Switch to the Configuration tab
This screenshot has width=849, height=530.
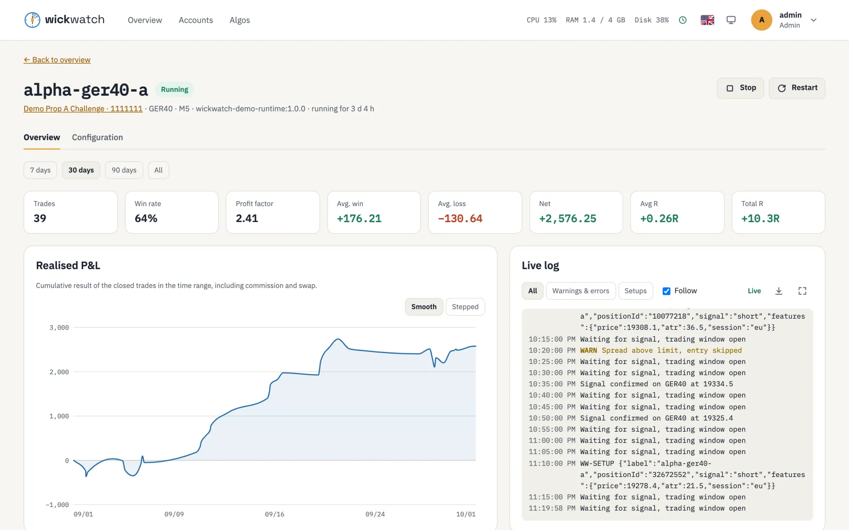click(97, 137)
